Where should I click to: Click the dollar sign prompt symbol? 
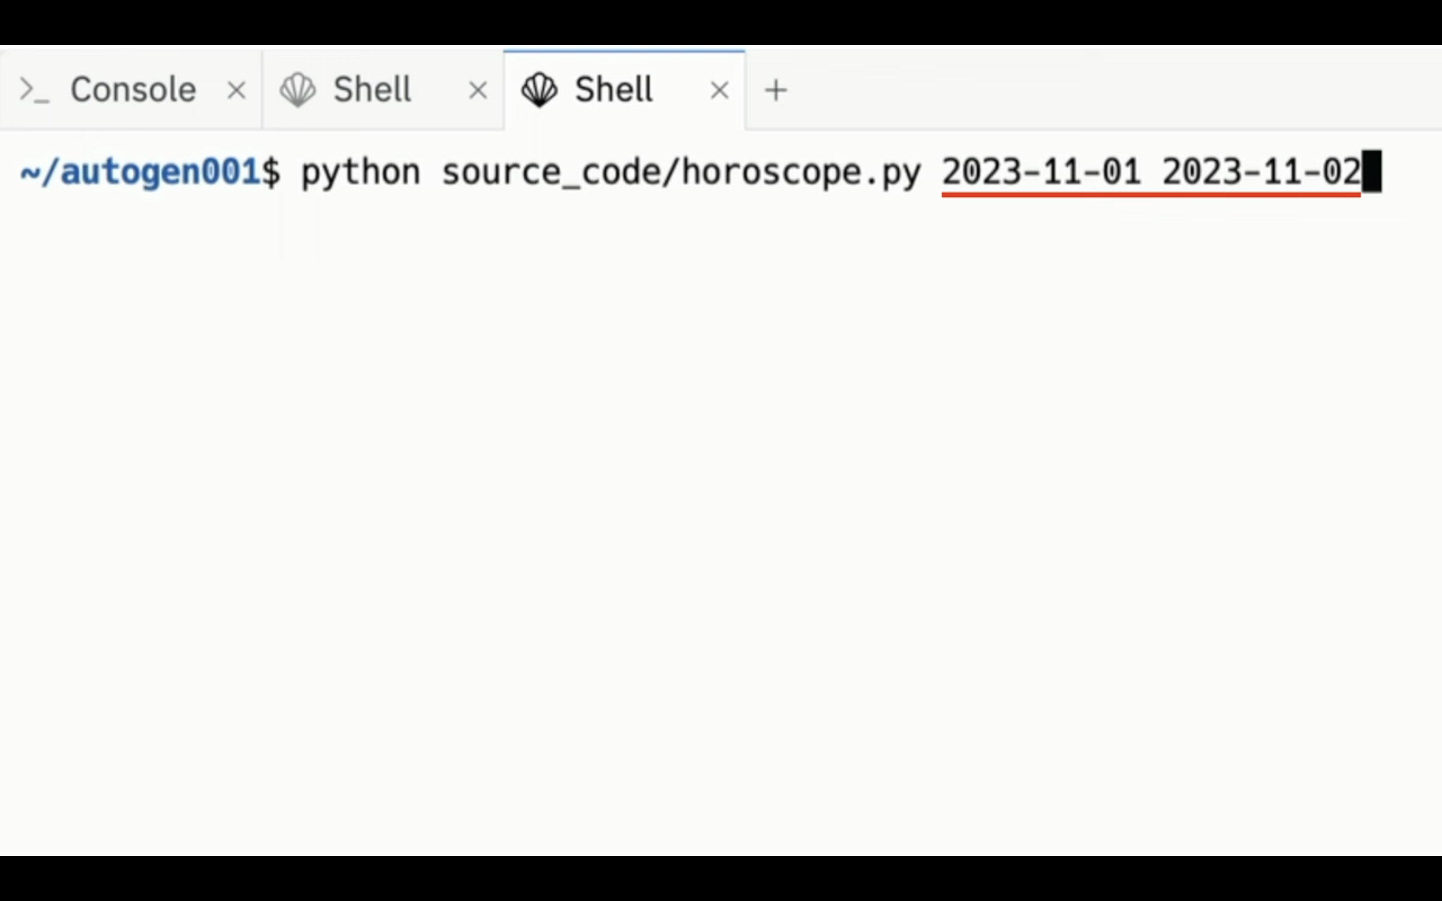270,172
